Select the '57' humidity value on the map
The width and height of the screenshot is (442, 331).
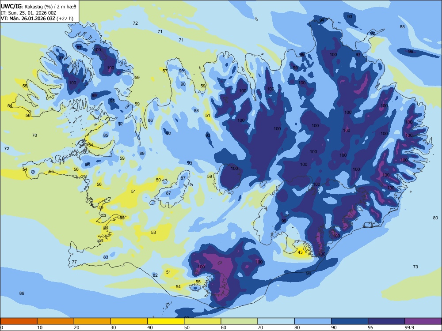(x=165, y=71)
